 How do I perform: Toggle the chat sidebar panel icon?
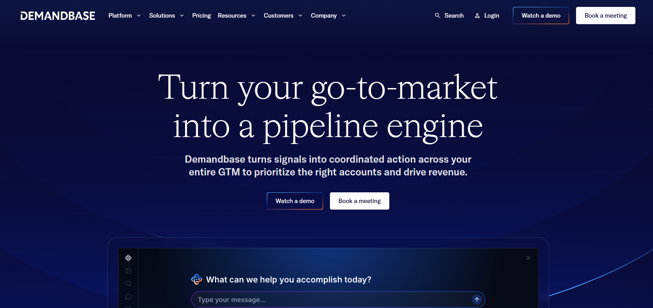(x=128, y=271)
